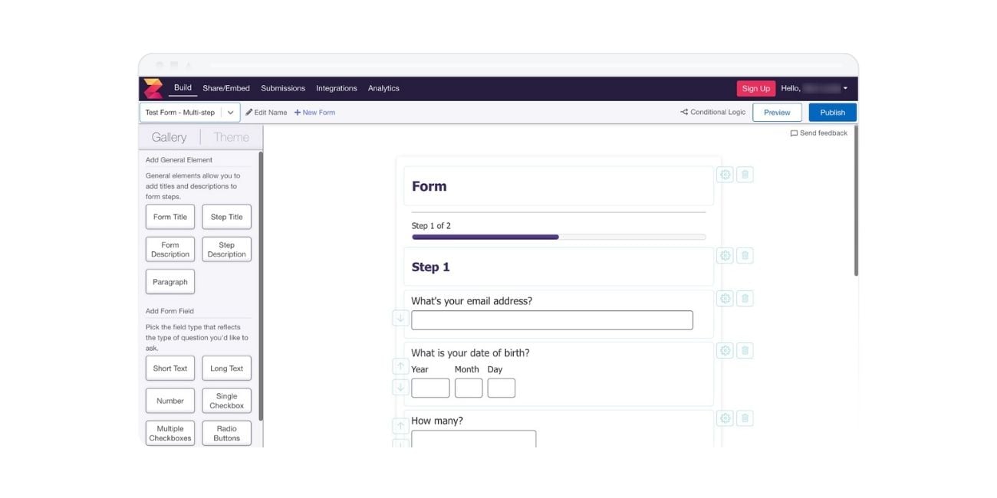Image resolution: width=997 pixels, height=498 pixels.
Task: Click the How many input field
Action: tap(474, 439)
